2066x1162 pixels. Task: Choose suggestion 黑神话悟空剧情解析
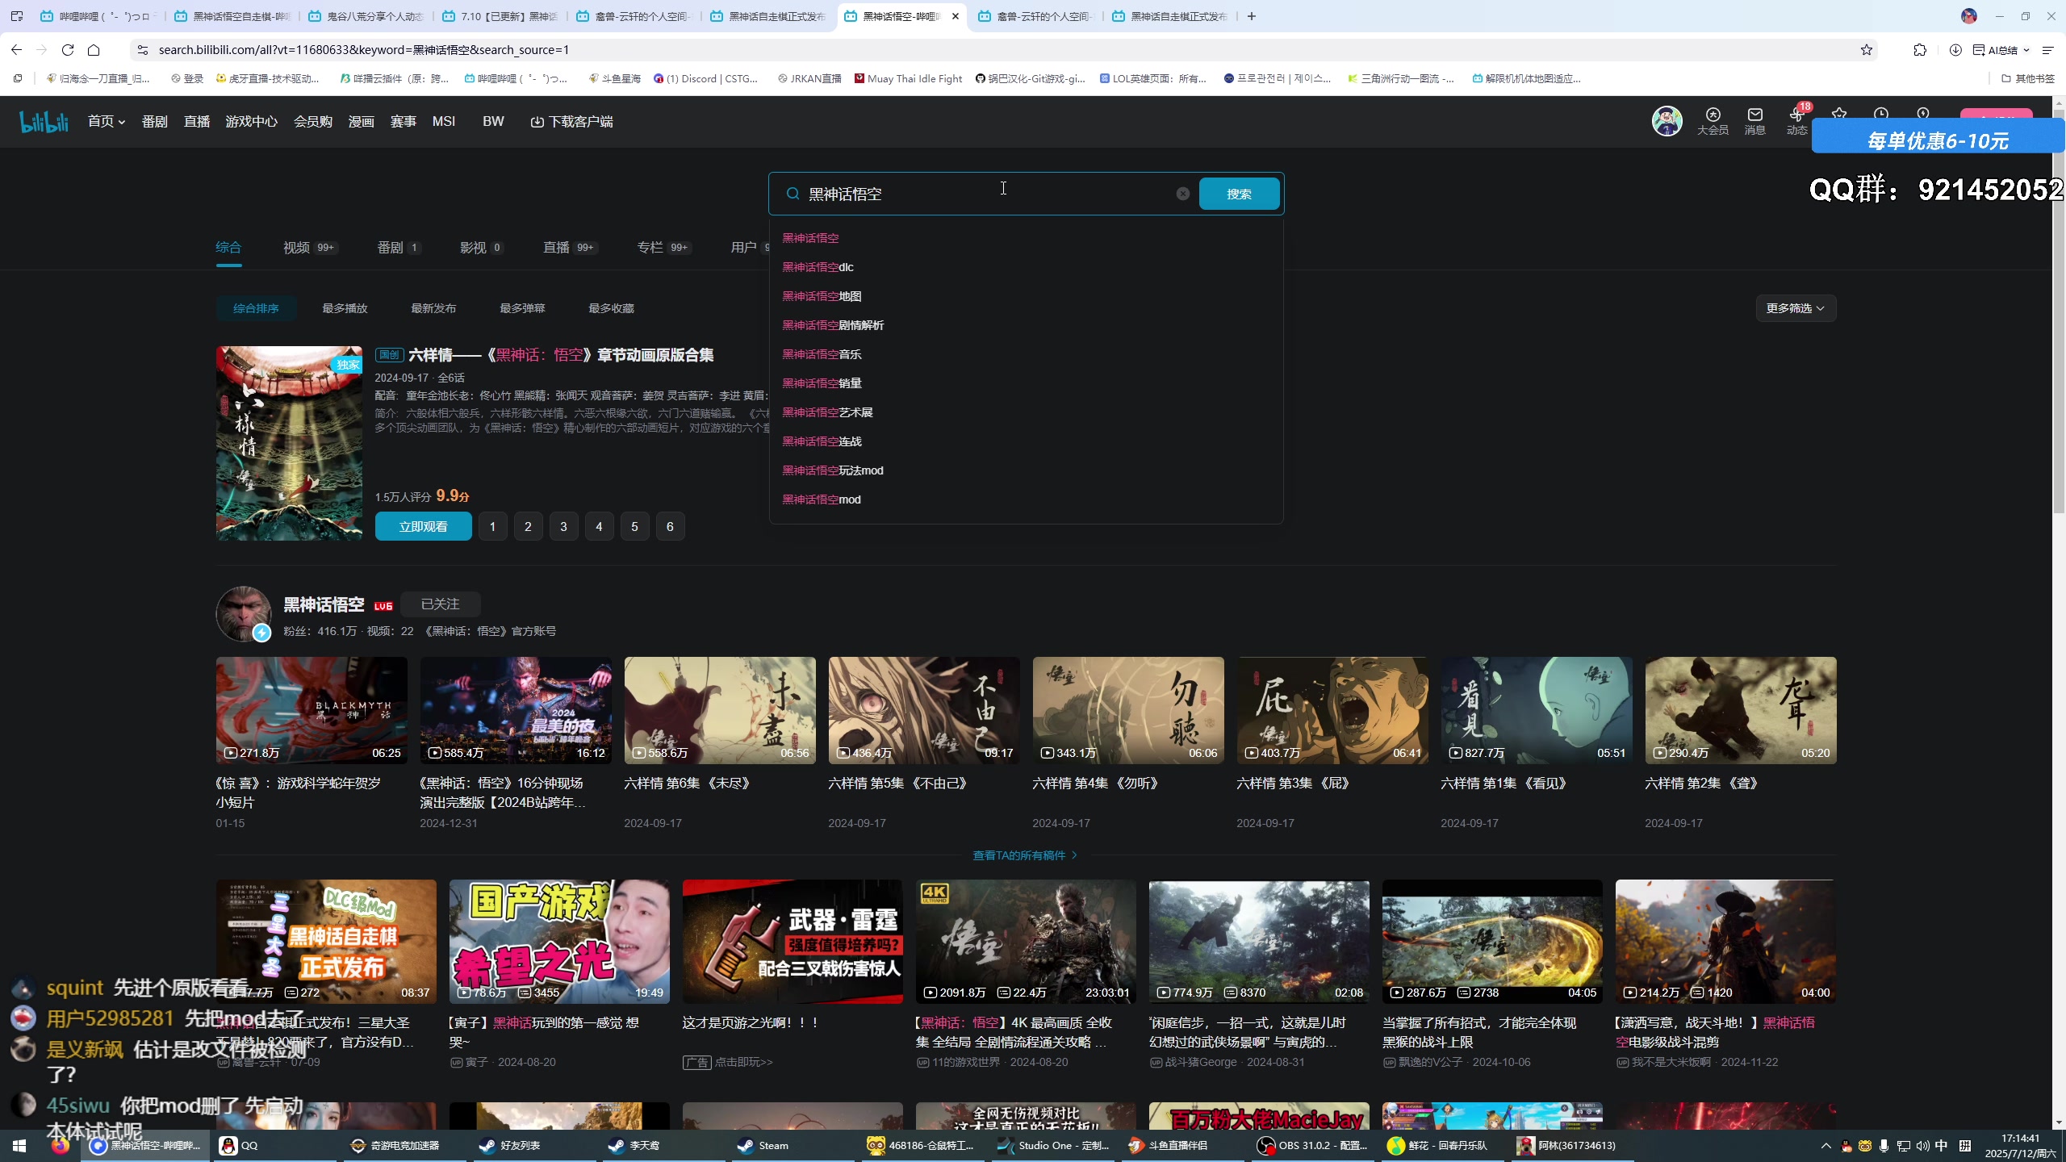point(1026,325)
